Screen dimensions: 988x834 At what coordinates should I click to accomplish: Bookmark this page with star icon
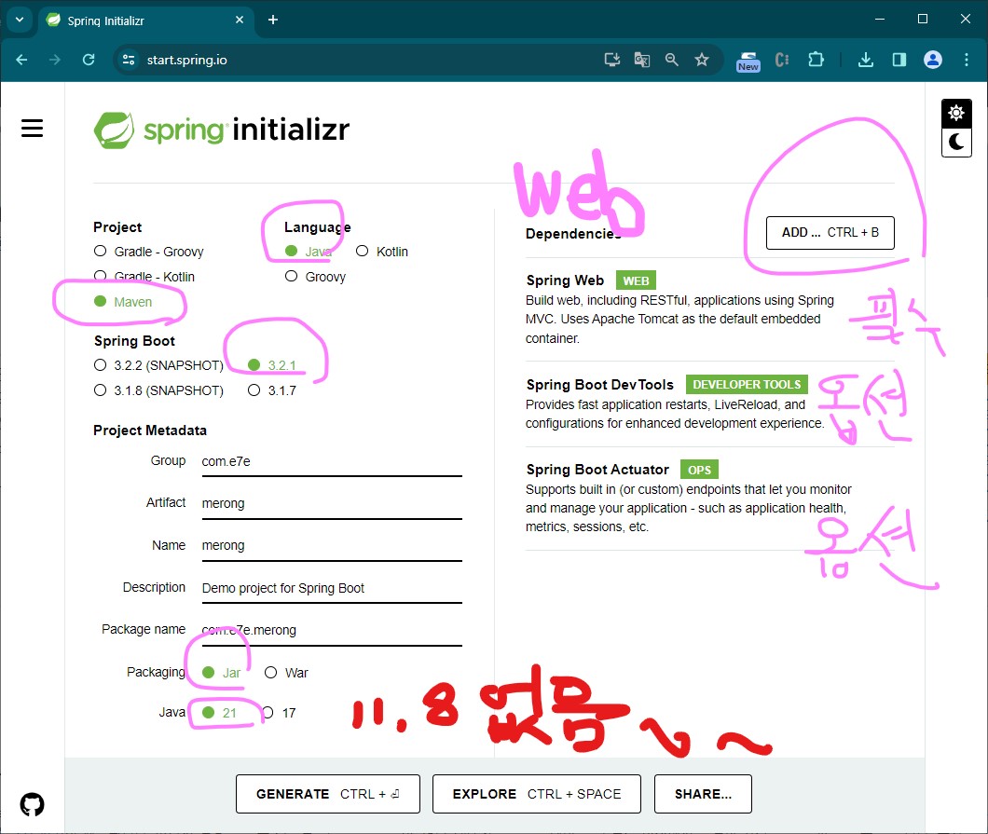coord(701,60)
